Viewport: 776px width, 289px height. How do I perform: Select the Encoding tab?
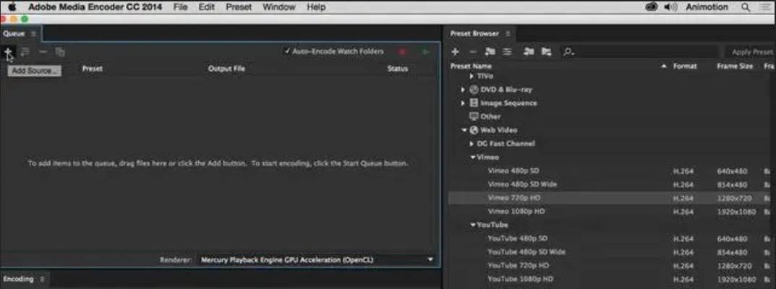(x=18, y=279)
